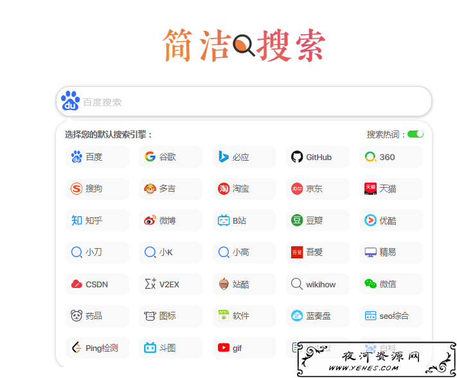Click the 豆瓣 Douban icon
Image resolution: width=457 pixels, height=378 pixels.
pos(297,221)
